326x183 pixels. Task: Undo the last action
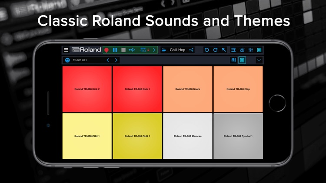pyautogui.click(x=206, y=50)
